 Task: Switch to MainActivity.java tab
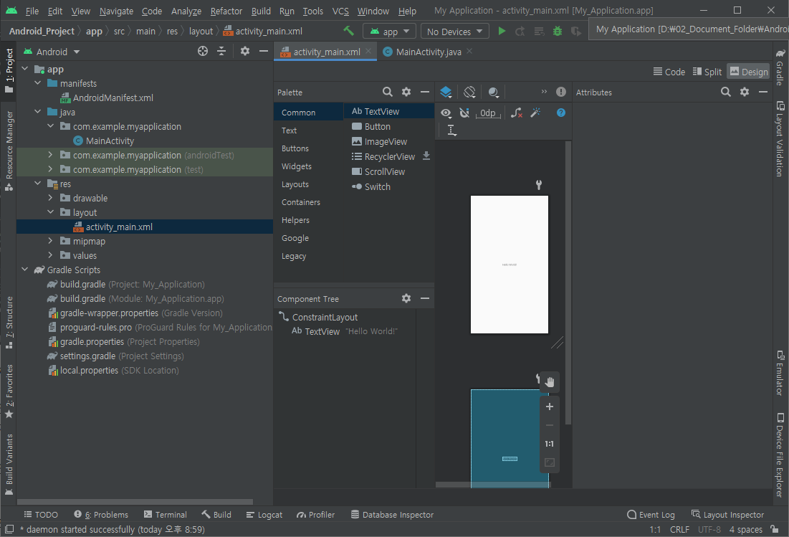[428, 52]
